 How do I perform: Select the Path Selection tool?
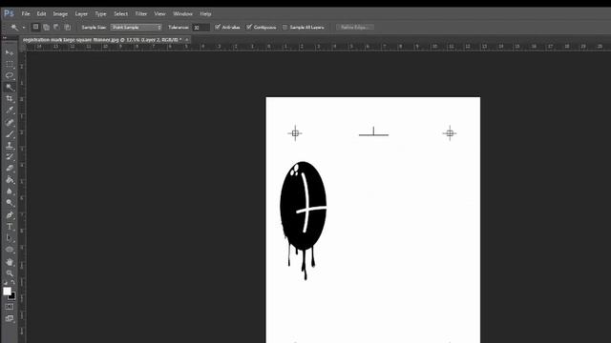tap(10, 238)
